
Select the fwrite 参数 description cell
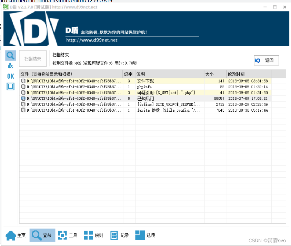click(170, 110)
